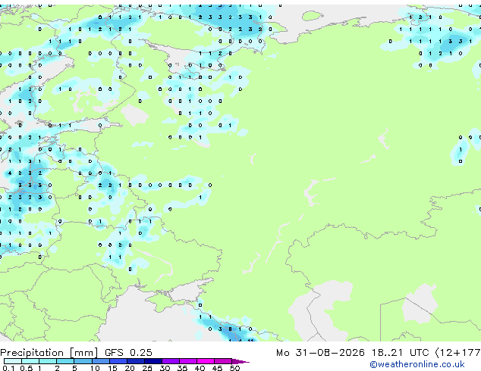This screenshot has width=481, height=371.
Task: Click the 0.1–0.5 mm lightest cyan legend swatch
Action: [13, 361]
